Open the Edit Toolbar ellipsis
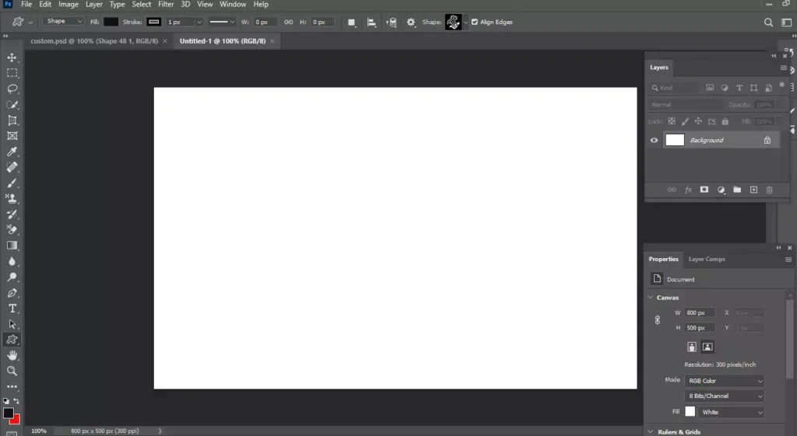 coord(12,386)
